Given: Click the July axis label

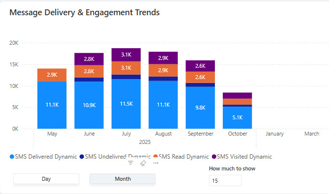Looking at the screenshot, I should coord(126,134).
